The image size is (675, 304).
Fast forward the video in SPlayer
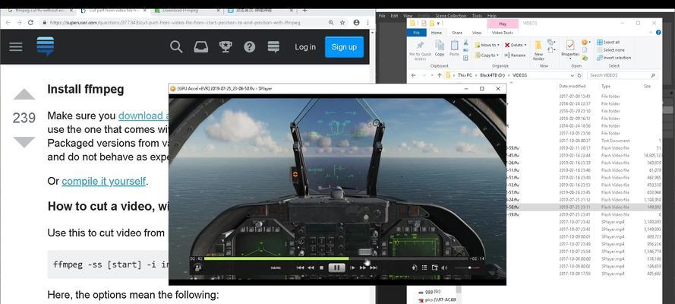point(363,268)
